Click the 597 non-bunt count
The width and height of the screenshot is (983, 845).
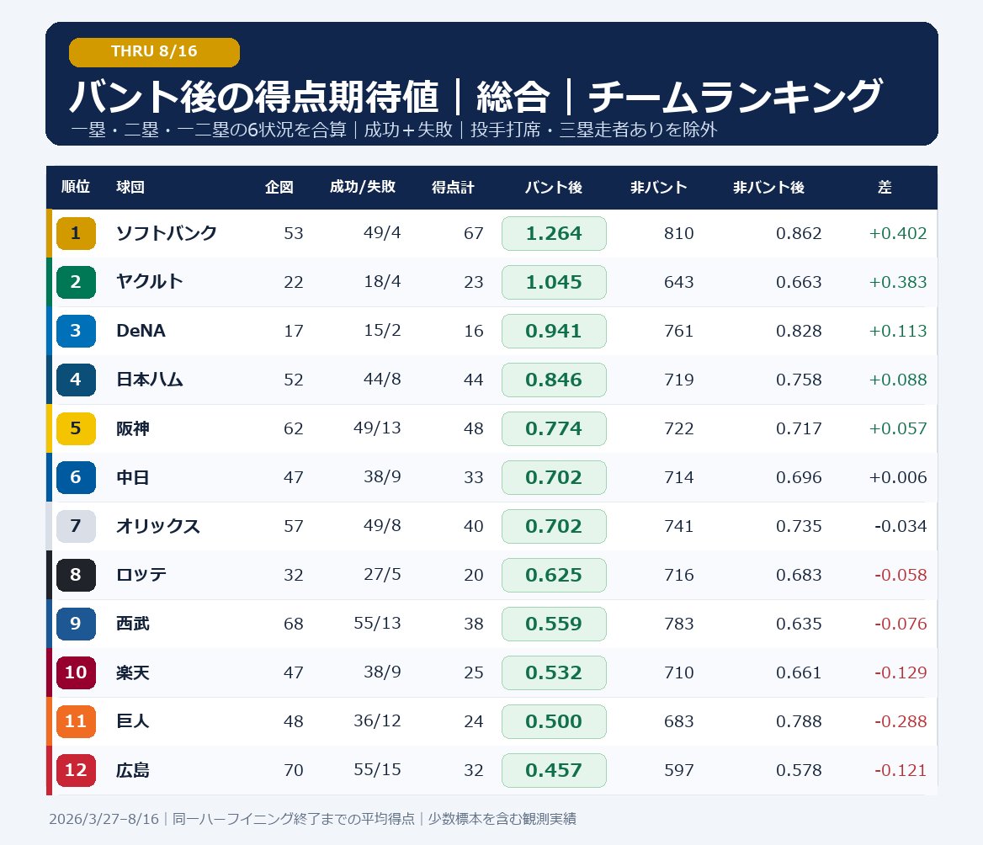click(x=679, y=770)
